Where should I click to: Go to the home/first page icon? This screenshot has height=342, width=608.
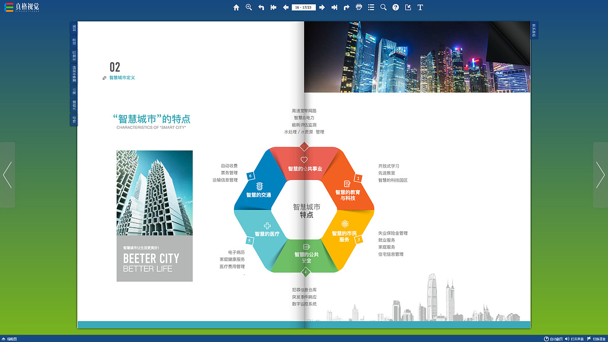236,7
